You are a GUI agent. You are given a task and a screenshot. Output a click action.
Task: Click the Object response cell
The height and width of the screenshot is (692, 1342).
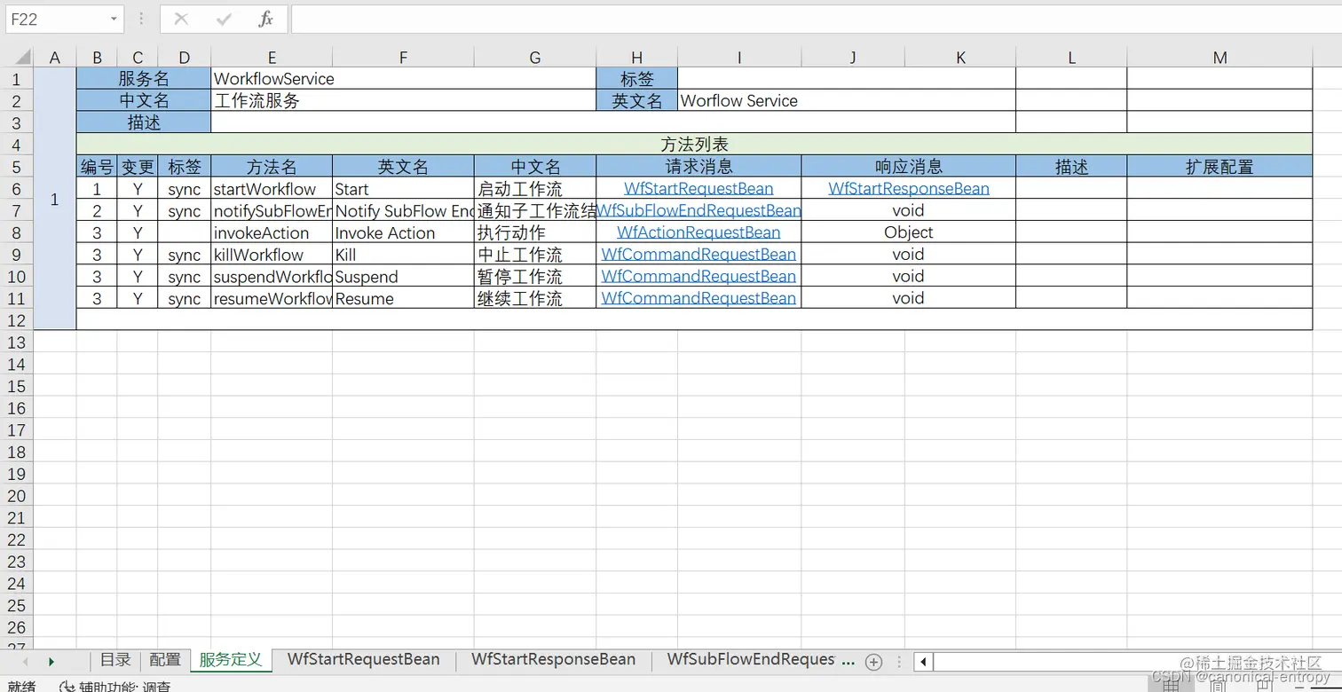tap(909, 232)
